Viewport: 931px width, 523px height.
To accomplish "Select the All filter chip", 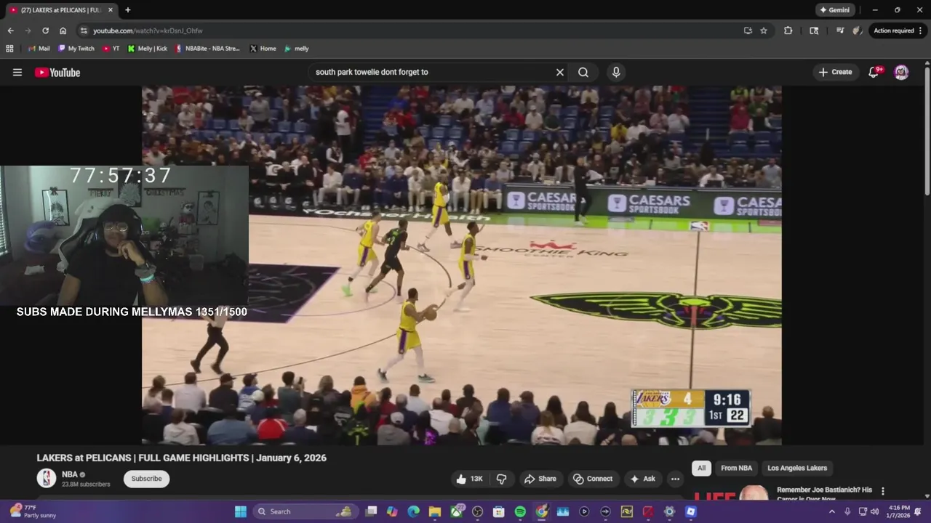I will [701, 468].
